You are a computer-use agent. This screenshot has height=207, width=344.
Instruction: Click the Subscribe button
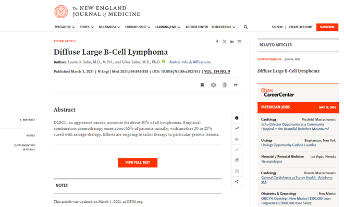tap(327, 27)
